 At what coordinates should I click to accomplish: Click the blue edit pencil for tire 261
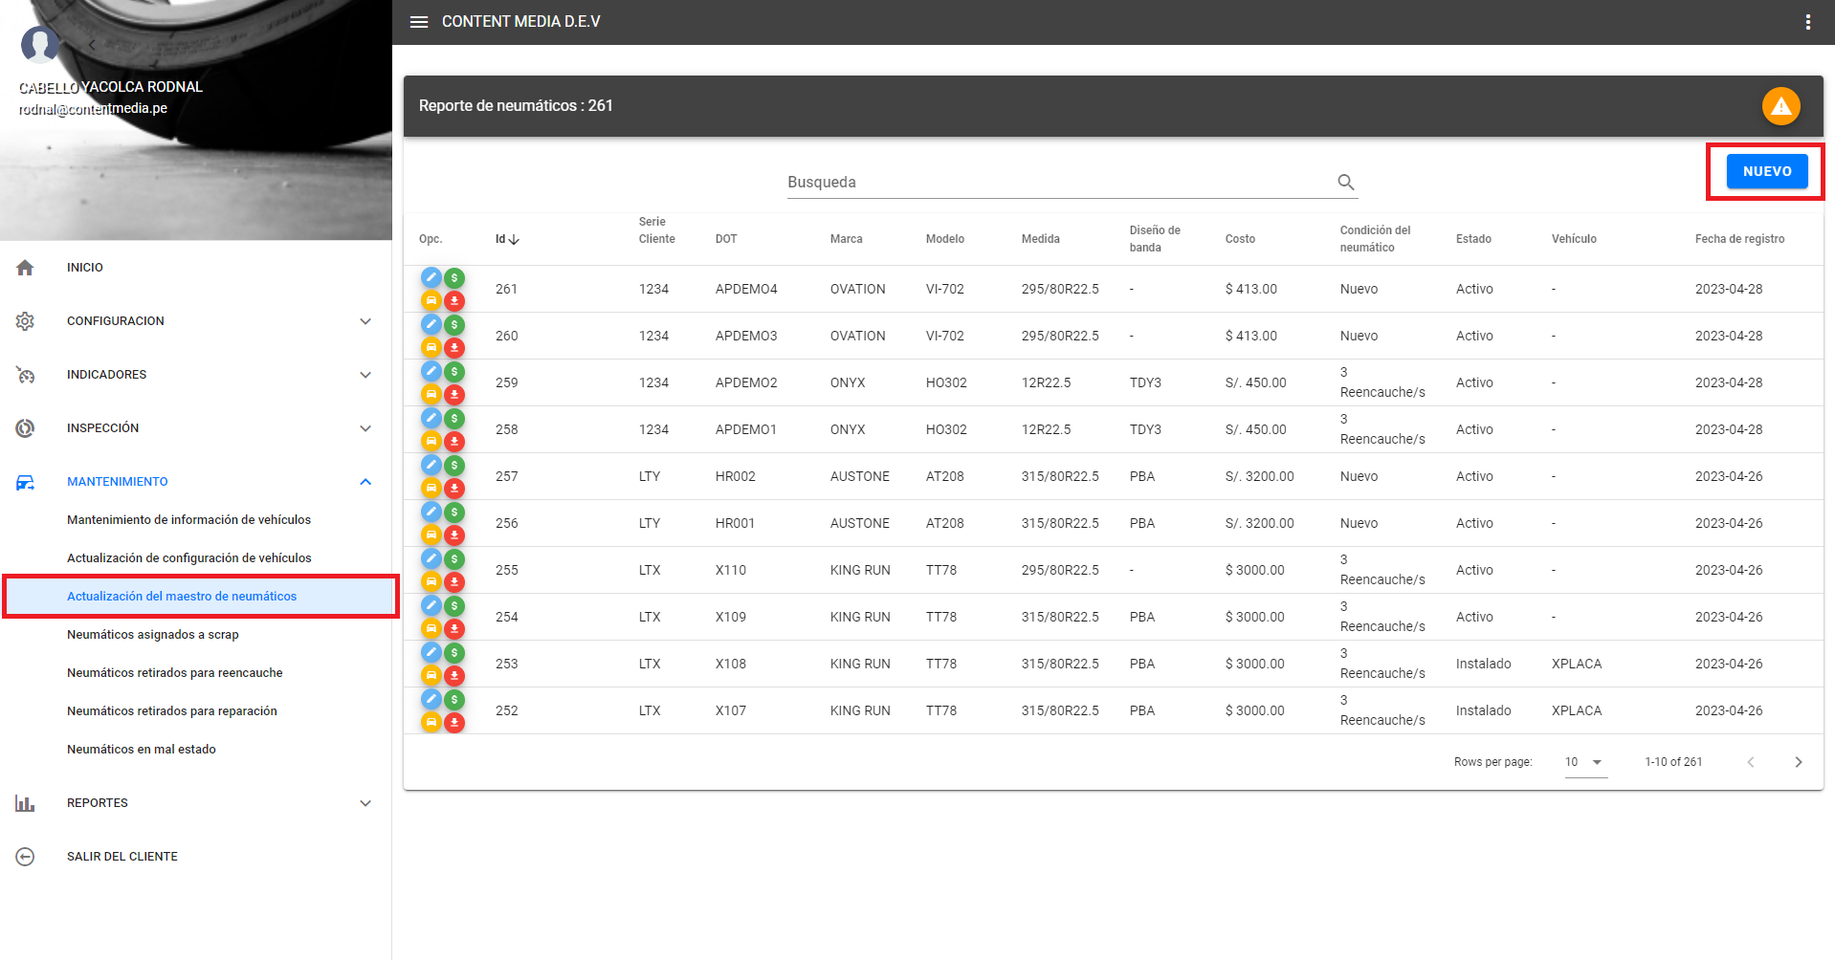click(x=431, y=277)
